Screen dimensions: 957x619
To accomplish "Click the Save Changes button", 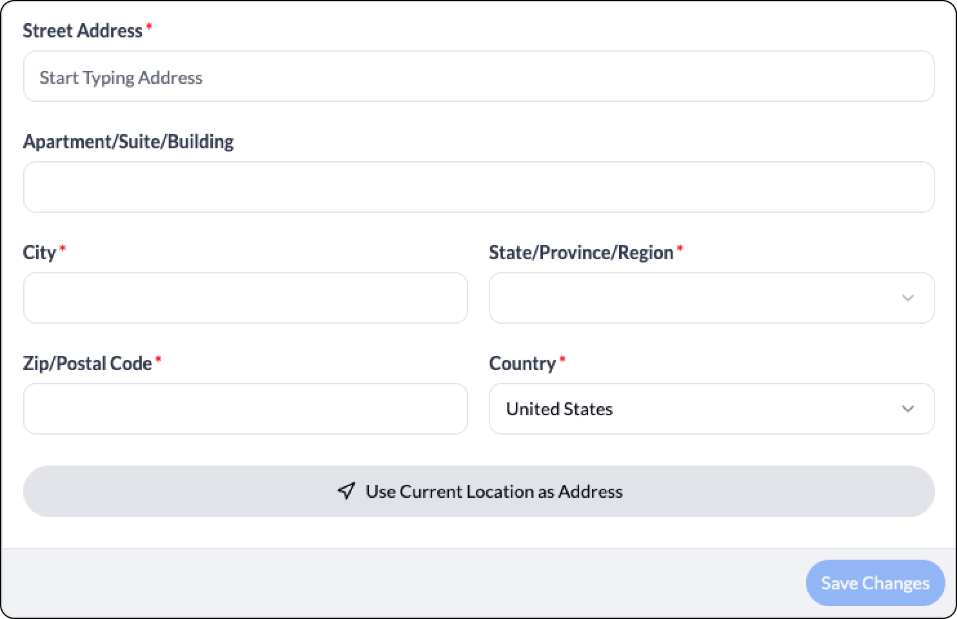I will click(x=875, y=583).
